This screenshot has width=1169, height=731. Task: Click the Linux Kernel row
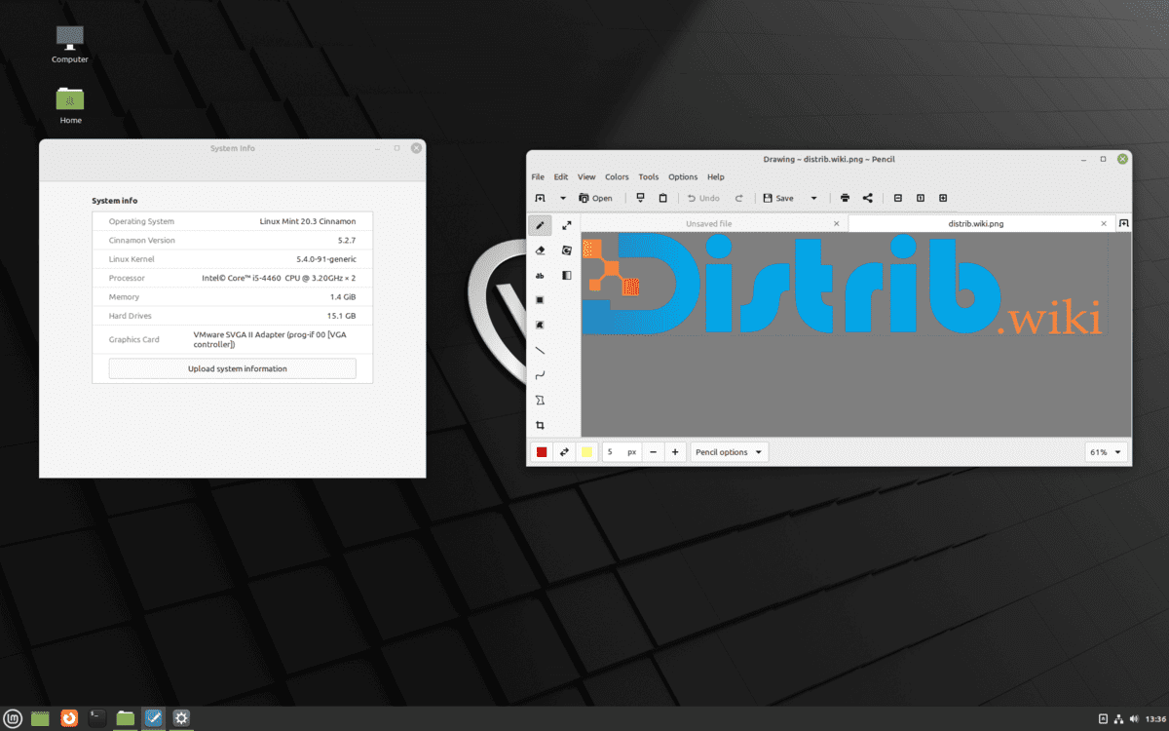(x=232, y=259)
